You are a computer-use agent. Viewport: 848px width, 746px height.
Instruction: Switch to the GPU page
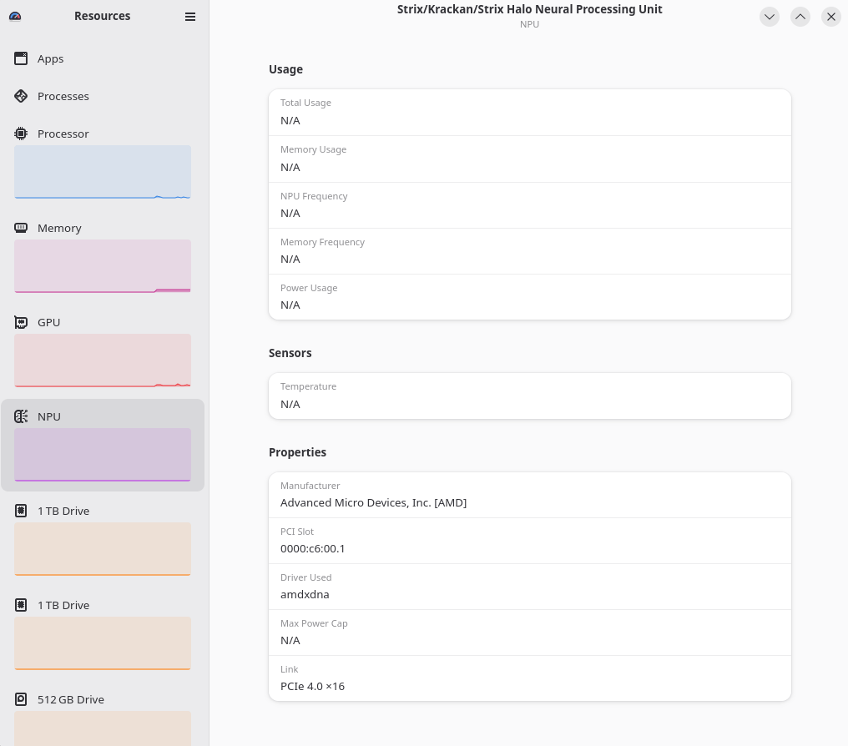click(x=48, y=322)
